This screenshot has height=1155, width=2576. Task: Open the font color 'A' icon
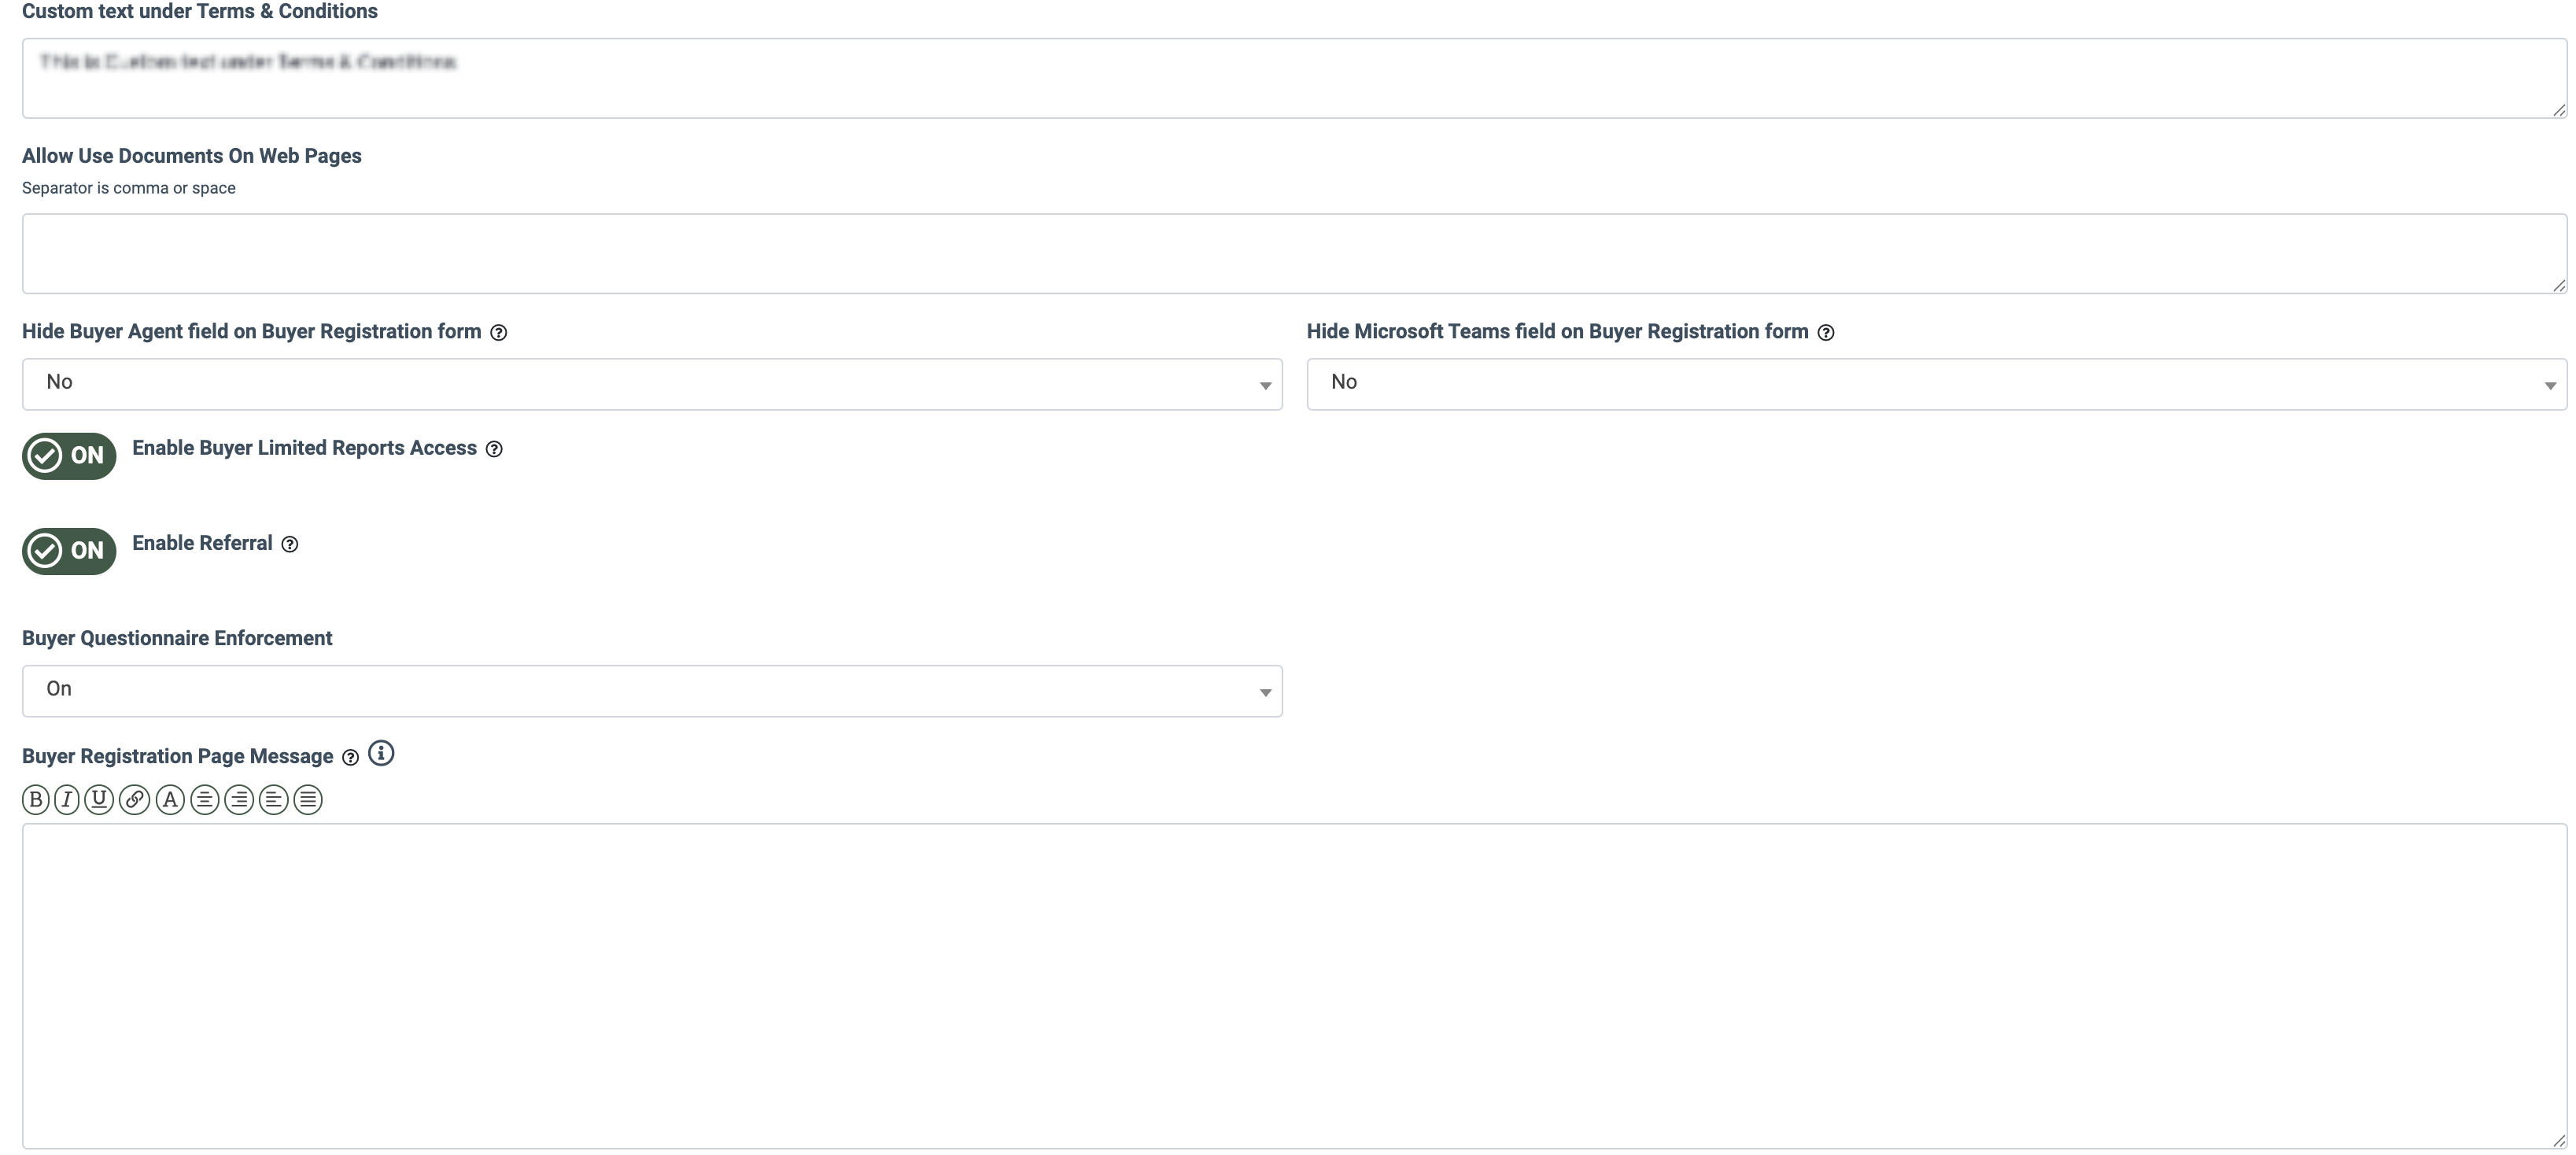point(170,799)
